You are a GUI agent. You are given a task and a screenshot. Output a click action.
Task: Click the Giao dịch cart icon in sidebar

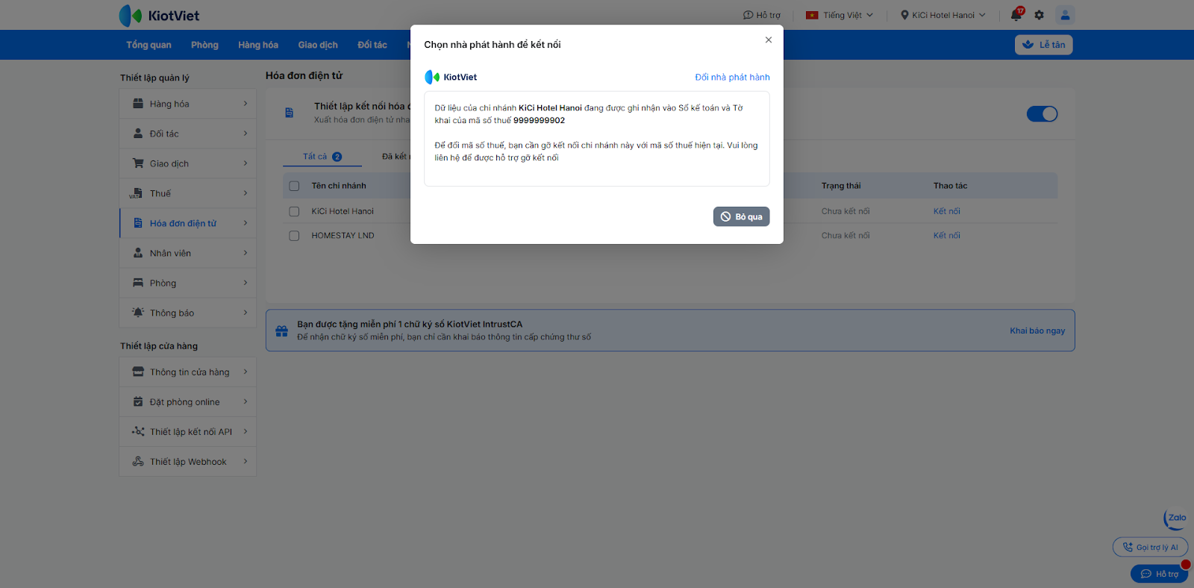(x=138, y=163)
